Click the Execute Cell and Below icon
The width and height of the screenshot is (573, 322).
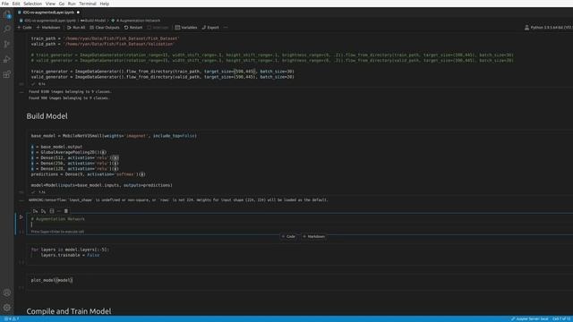[43, 211]
